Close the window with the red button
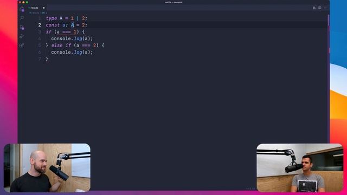347x195 pixels. click(20, 2)
